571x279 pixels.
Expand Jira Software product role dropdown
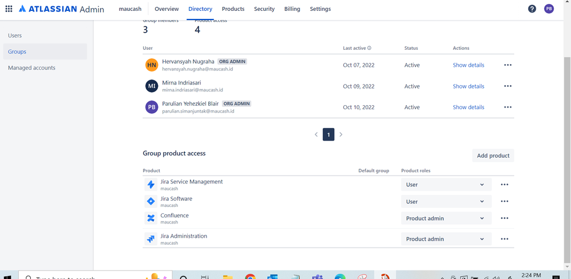[446, 201]
